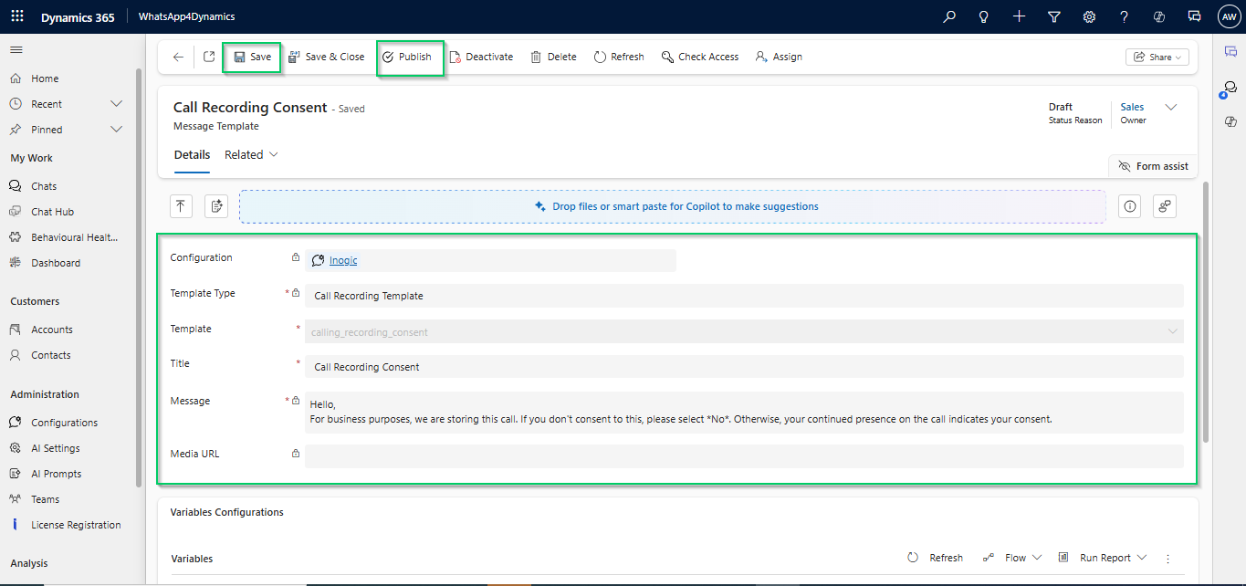Image resolution: width=1246 pixels, height=586 pixels.
Task: Open Chat Hub in the sidebar
Action: [x=52, y=212]
